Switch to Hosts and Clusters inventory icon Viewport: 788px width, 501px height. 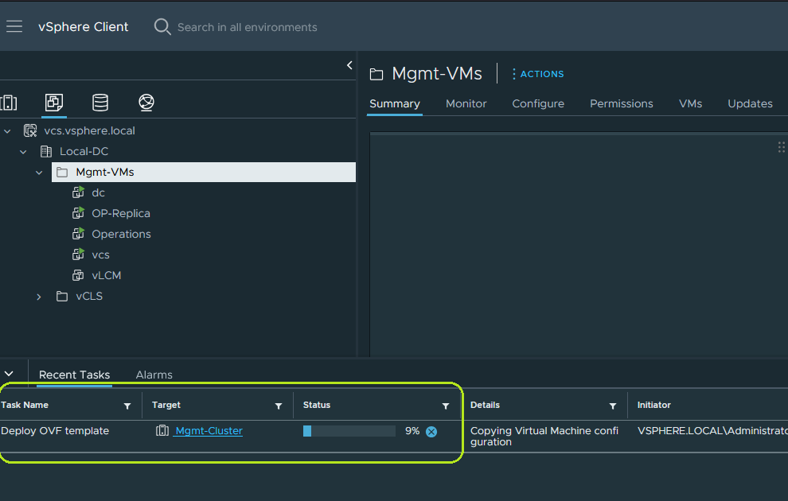pos(9,103)
